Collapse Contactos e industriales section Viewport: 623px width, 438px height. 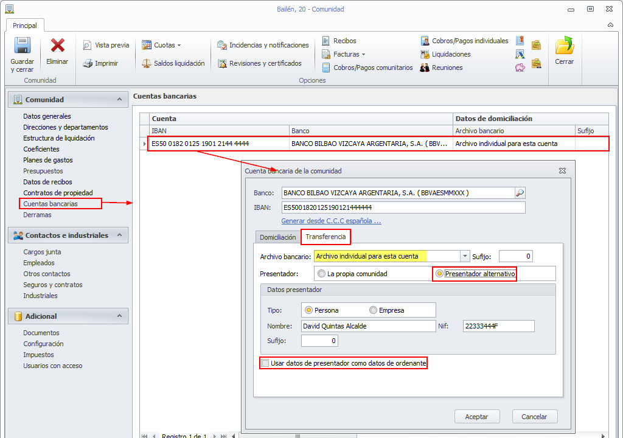(x=119, y=235)
